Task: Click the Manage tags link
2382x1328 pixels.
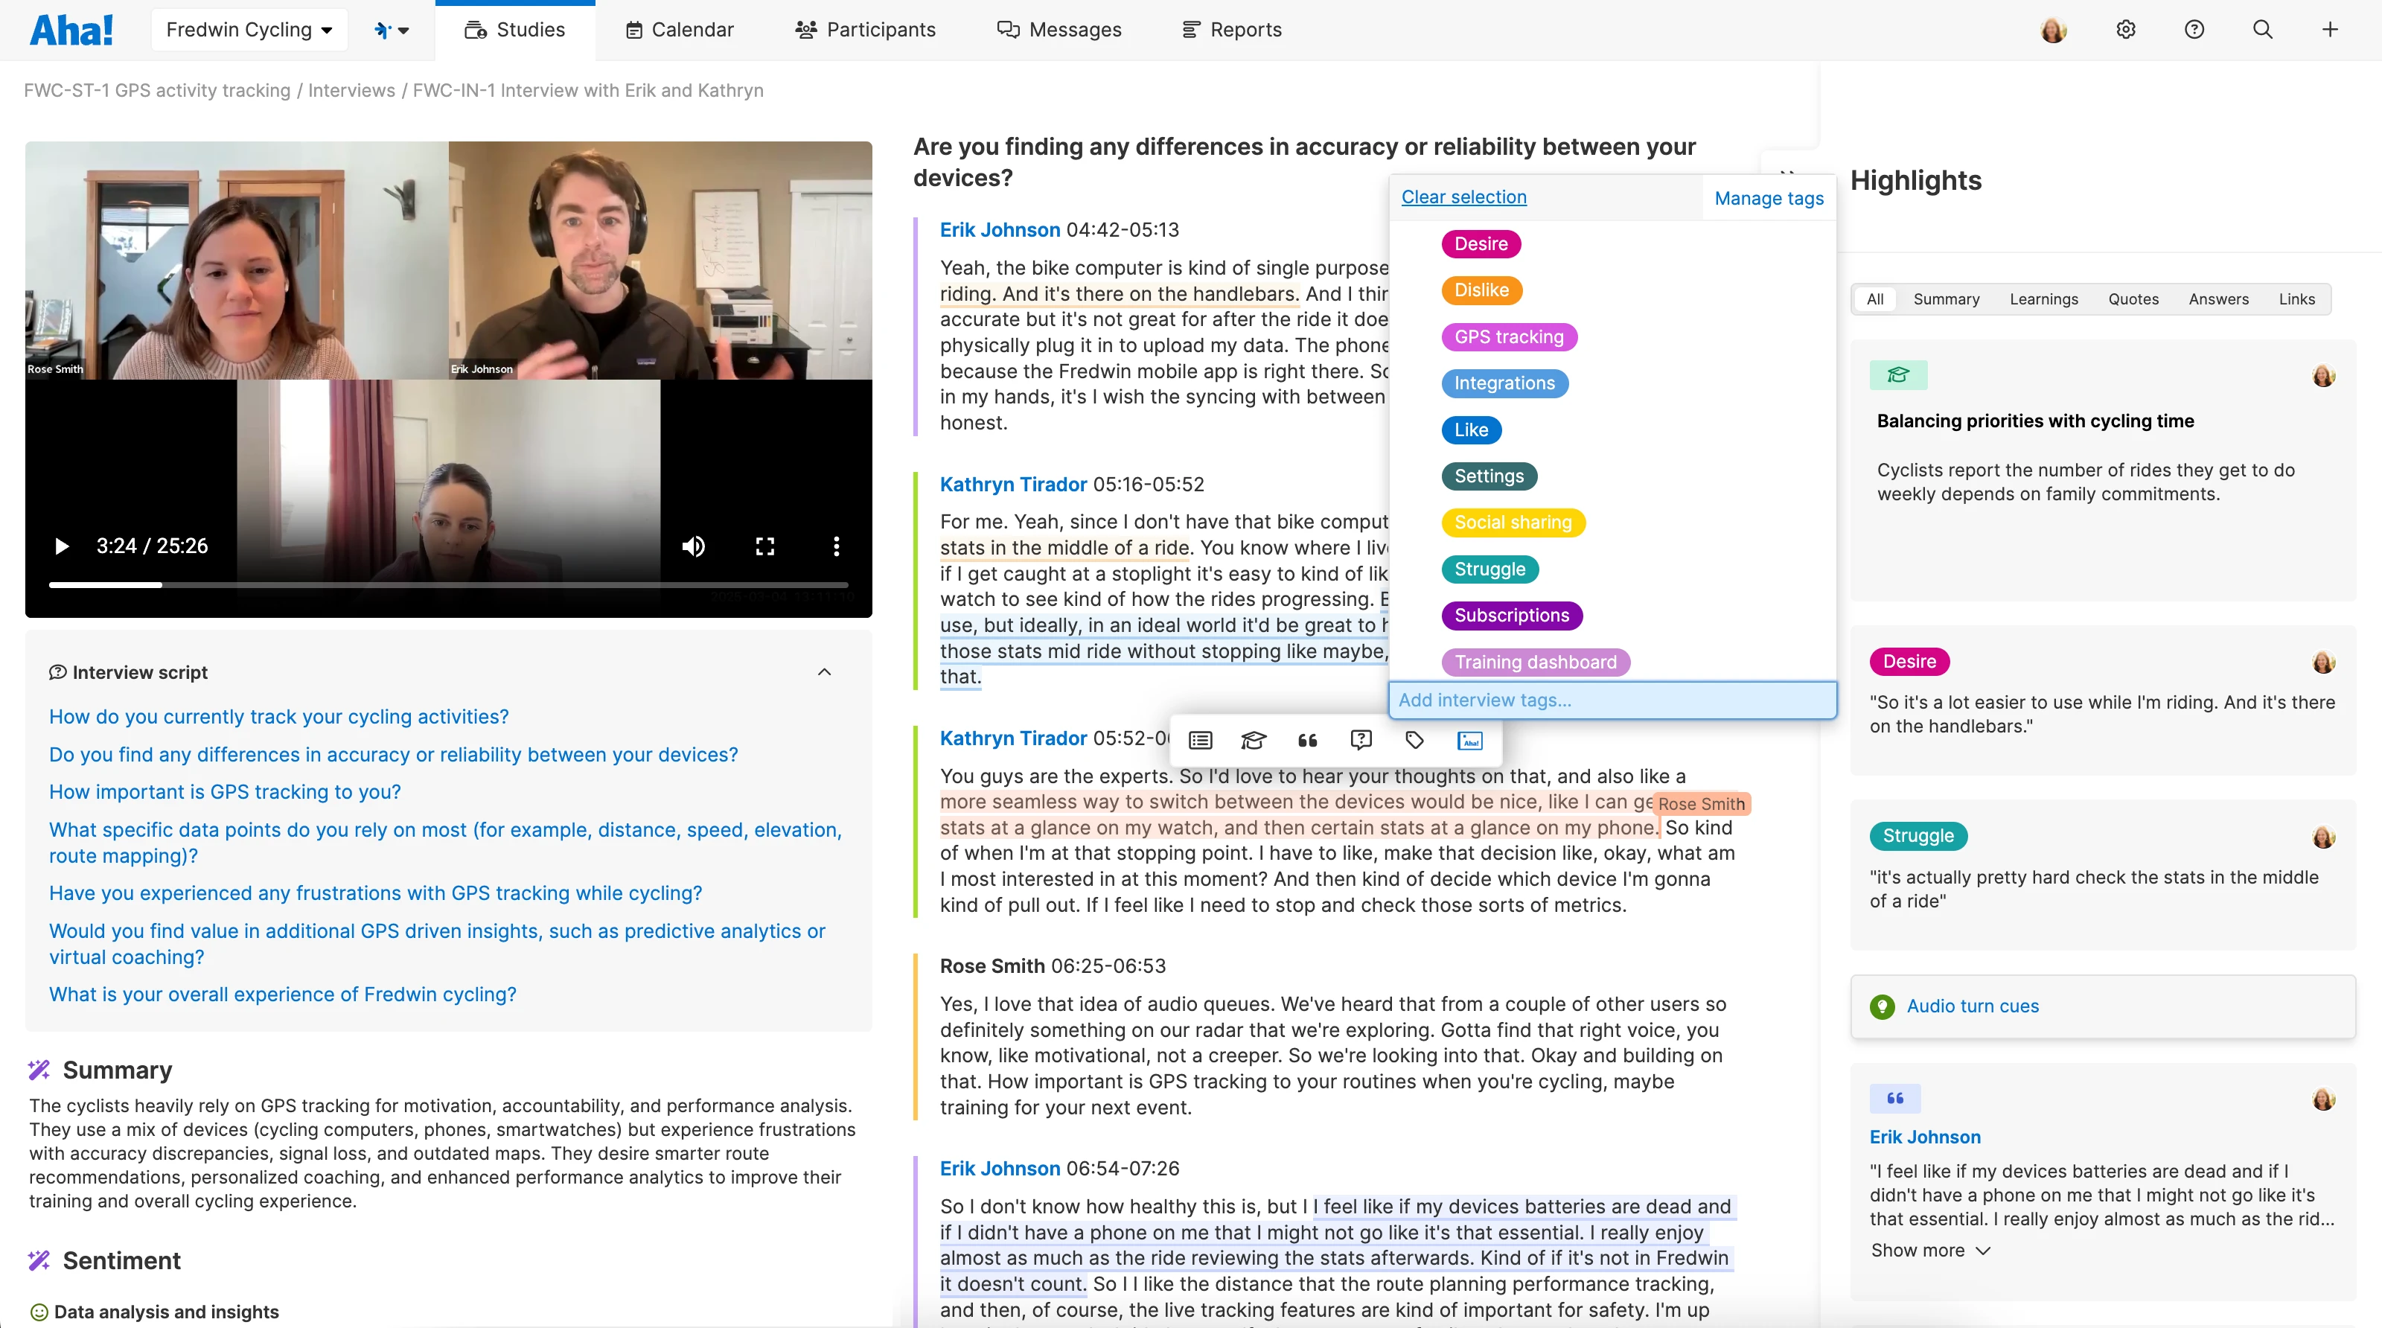Action: (x=1768, y=198)
